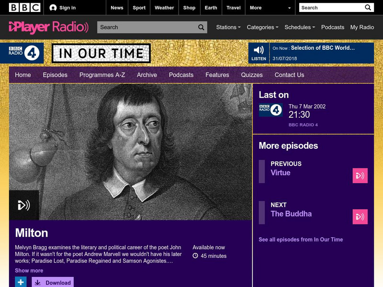The height and width of the screenshot is (287, 383).
Task: Click the clock icon beside 45 minutes
Action: (x=194, y=256)
